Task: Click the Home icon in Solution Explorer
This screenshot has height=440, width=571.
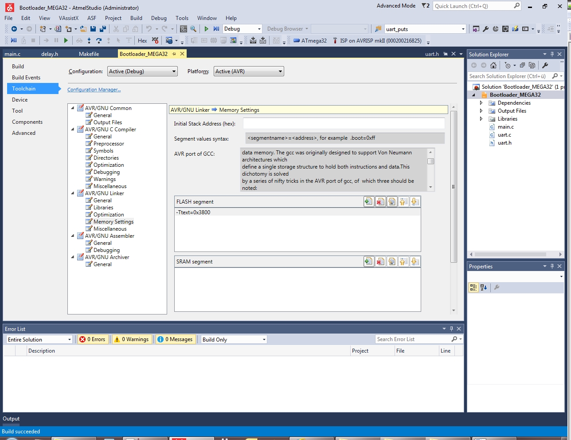Action: (493, 65)
